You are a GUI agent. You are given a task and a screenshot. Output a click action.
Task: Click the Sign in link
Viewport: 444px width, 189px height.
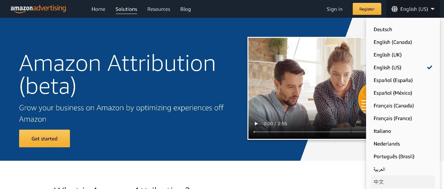coord(334,9)
